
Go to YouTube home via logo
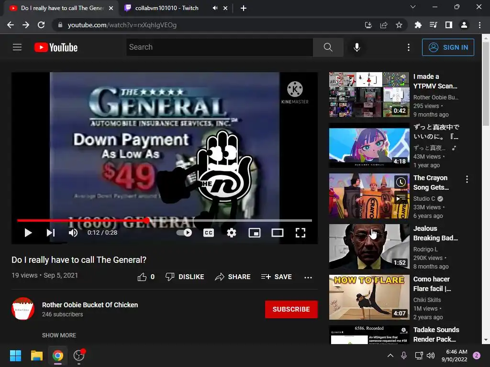56,47
